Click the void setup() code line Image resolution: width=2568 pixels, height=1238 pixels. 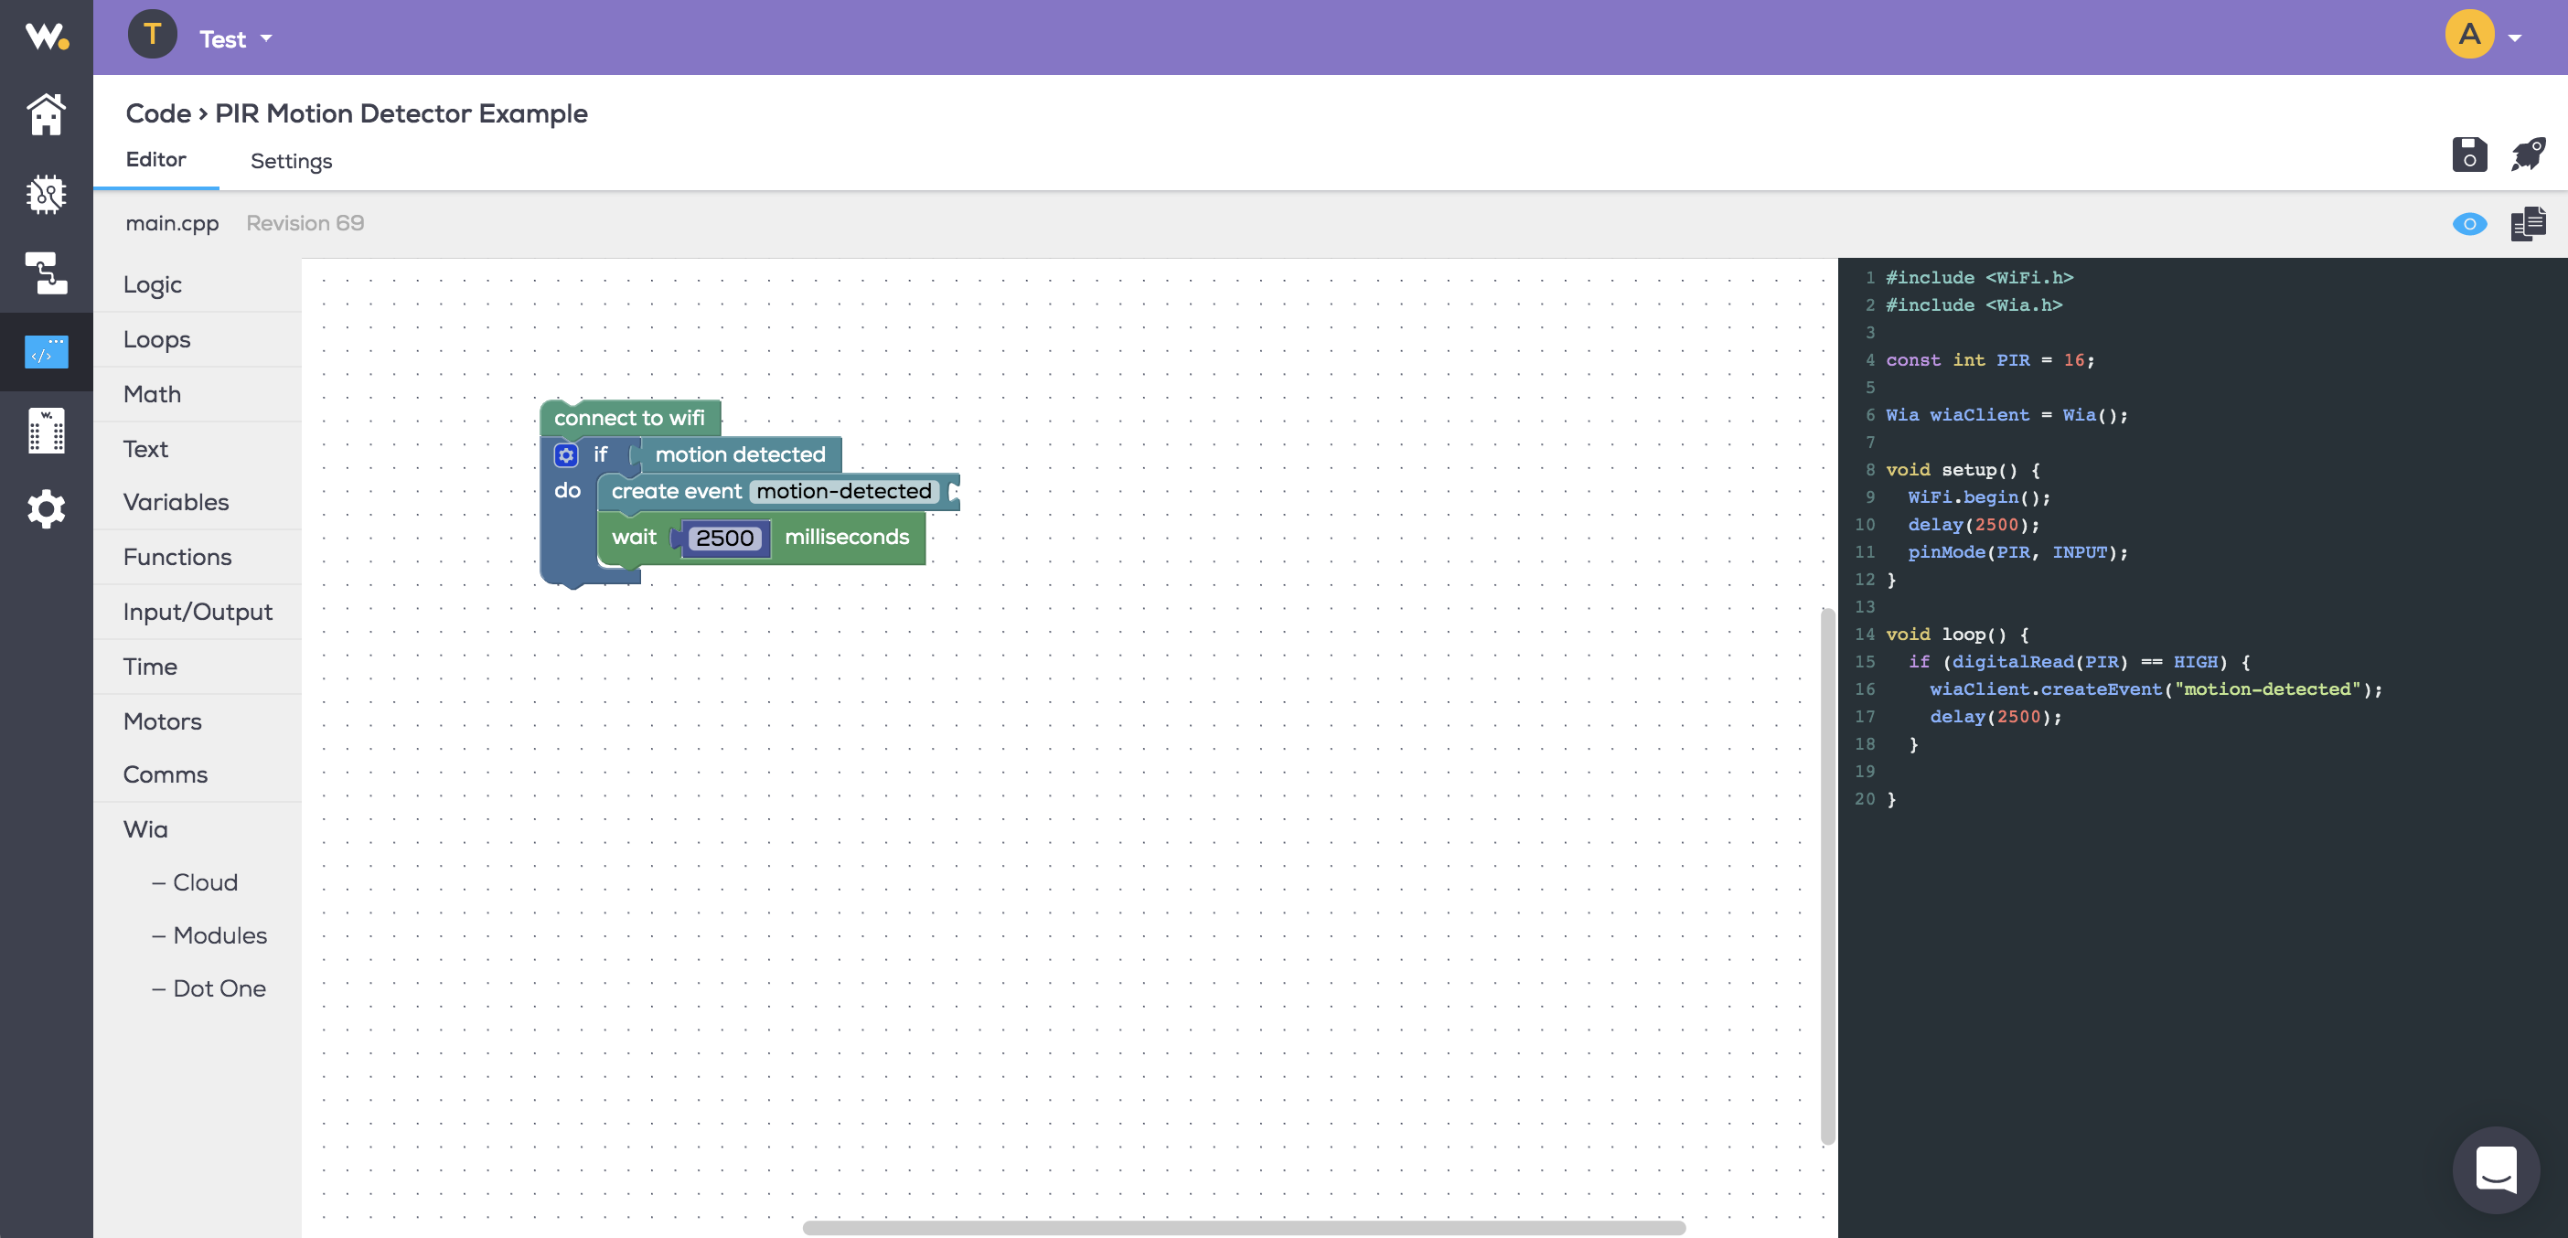pos(1962,469)
